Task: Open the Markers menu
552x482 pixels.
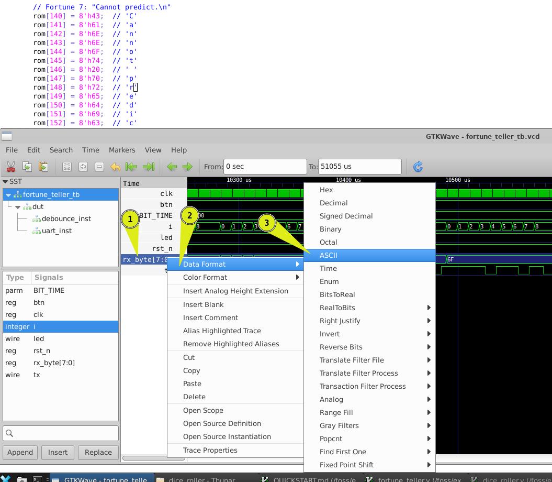Action: pyautogui.click(x=122, y=150)
